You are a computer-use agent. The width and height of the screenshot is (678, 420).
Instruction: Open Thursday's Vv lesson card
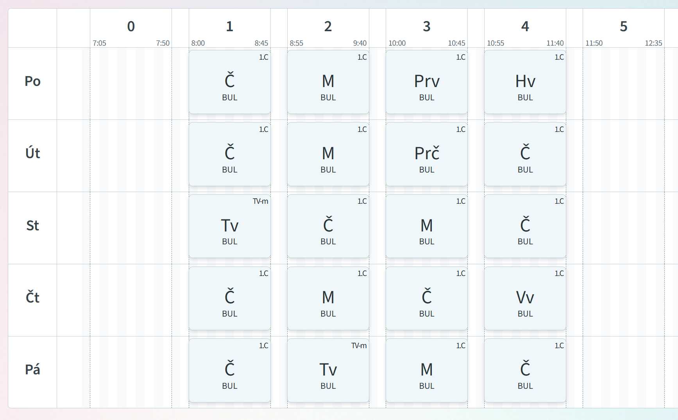click(525, 298)
